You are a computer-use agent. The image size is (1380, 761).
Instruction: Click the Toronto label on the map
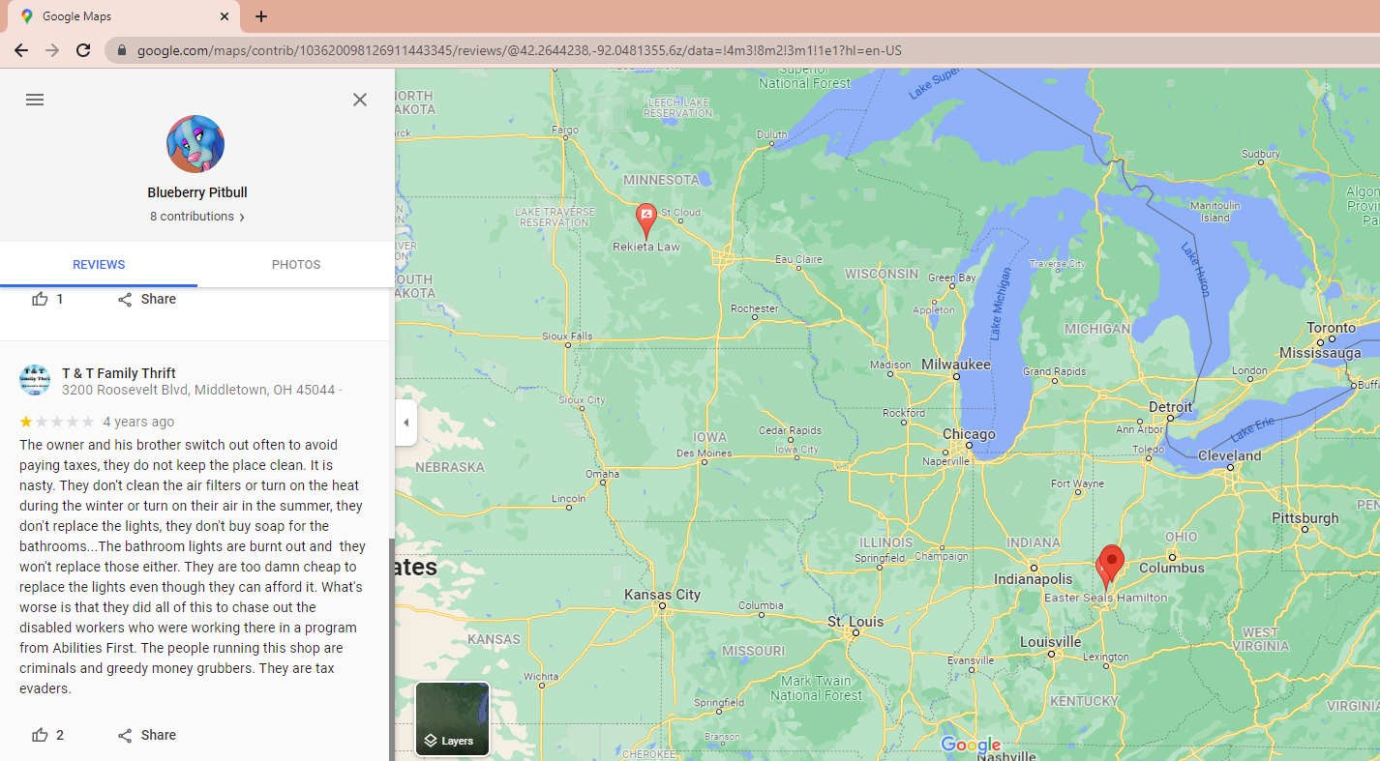tap(1332, 328)
